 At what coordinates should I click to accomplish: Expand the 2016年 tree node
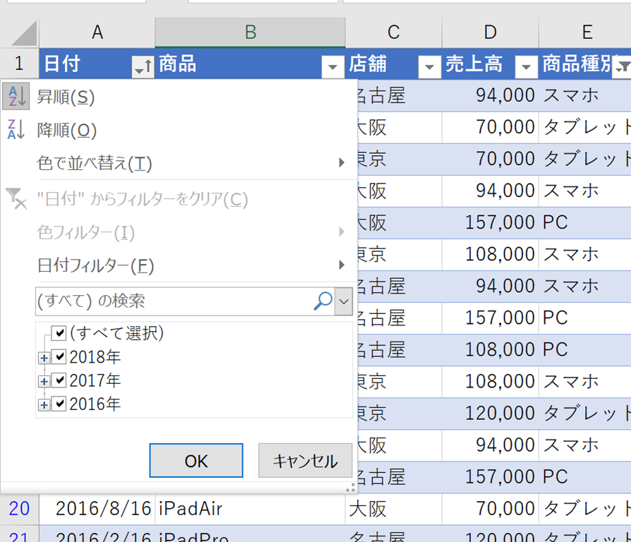(x=44, y=405)
